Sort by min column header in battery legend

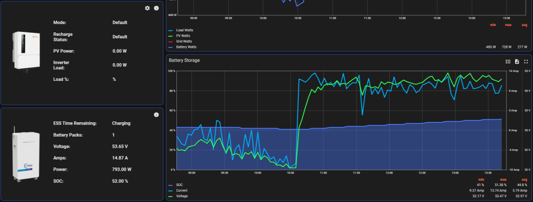(x=481, y=179)
